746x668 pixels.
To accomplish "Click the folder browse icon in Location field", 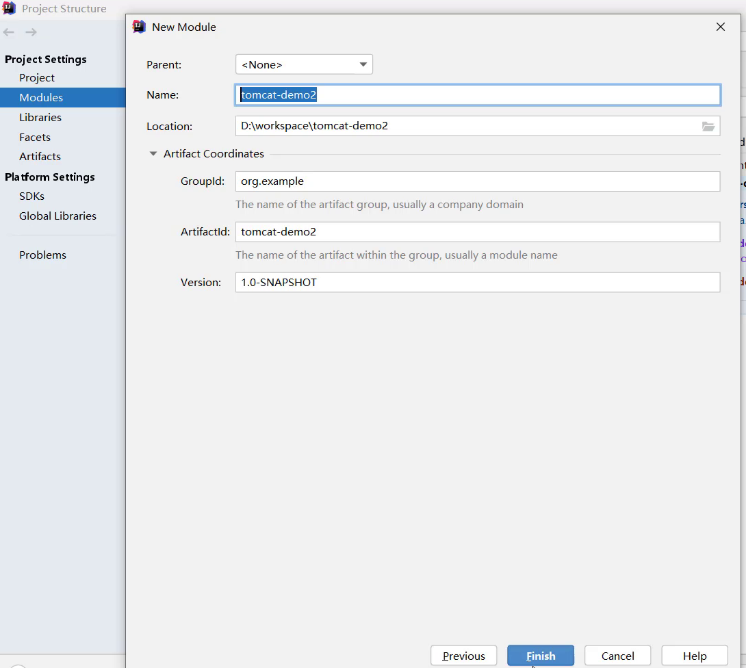I will [708, 127].
